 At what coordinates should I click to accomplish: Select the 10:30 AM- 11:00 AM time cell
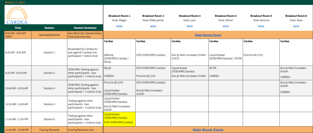tap(18, 104)
